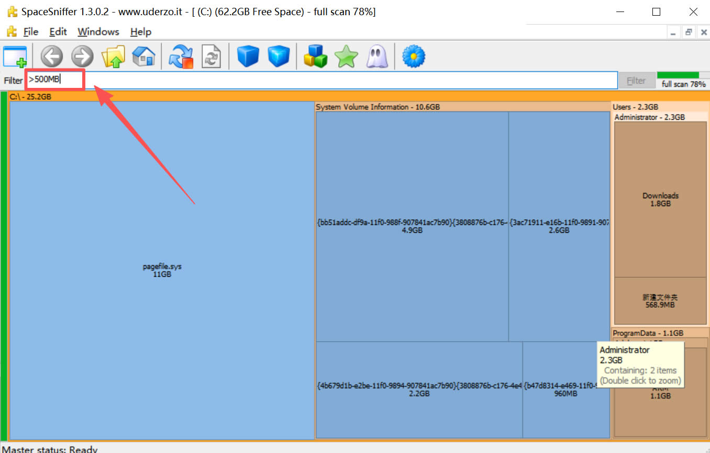Open the File menu

click(x=31, y=32)
